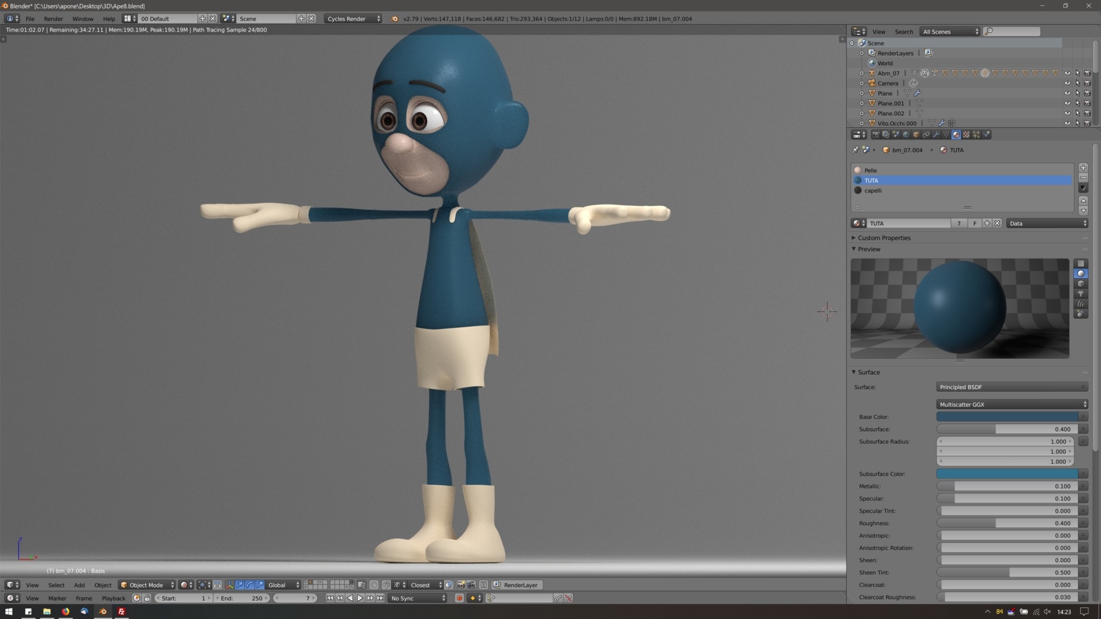Viewport: 1101px width, 619px height.
Task: Open the Render menu
Action: tap(53, 19)
